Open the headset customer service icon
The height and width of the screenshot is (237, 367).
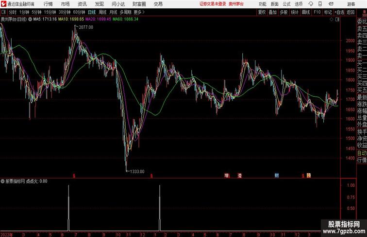coord(311,4)
